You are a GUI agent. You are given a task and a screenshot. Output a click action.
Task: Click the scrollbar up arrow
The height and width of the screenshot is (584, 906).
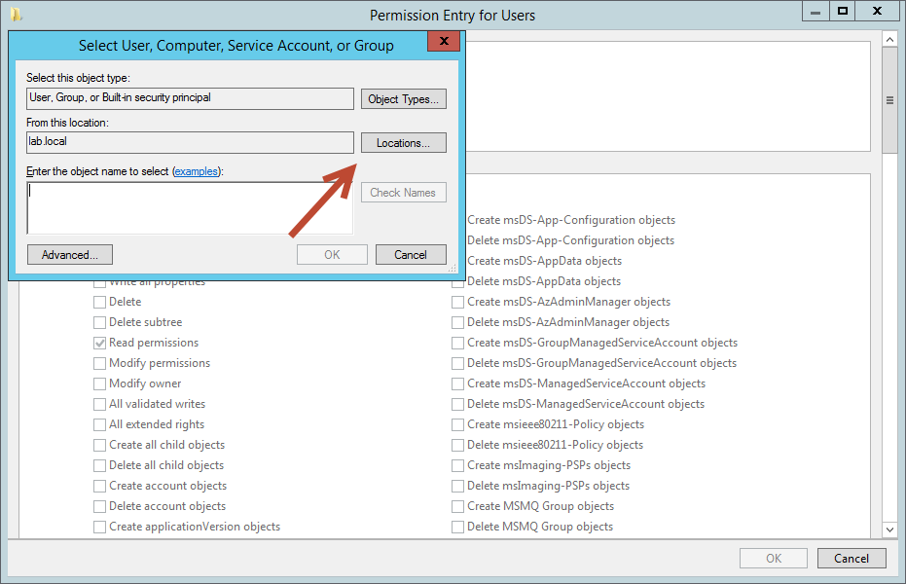(x=889, y=40)
